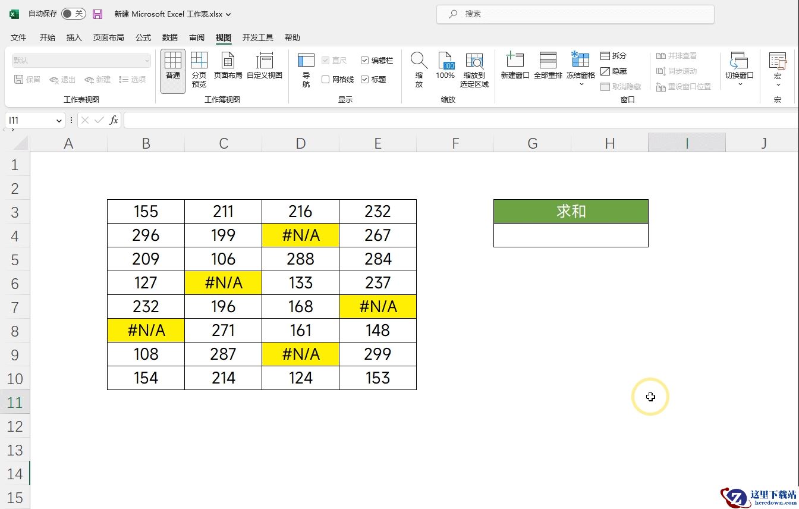Open the Name Box dropdown arrow
Screen dimensions: 799x509
pyautogui.click(x=59, y=121)
